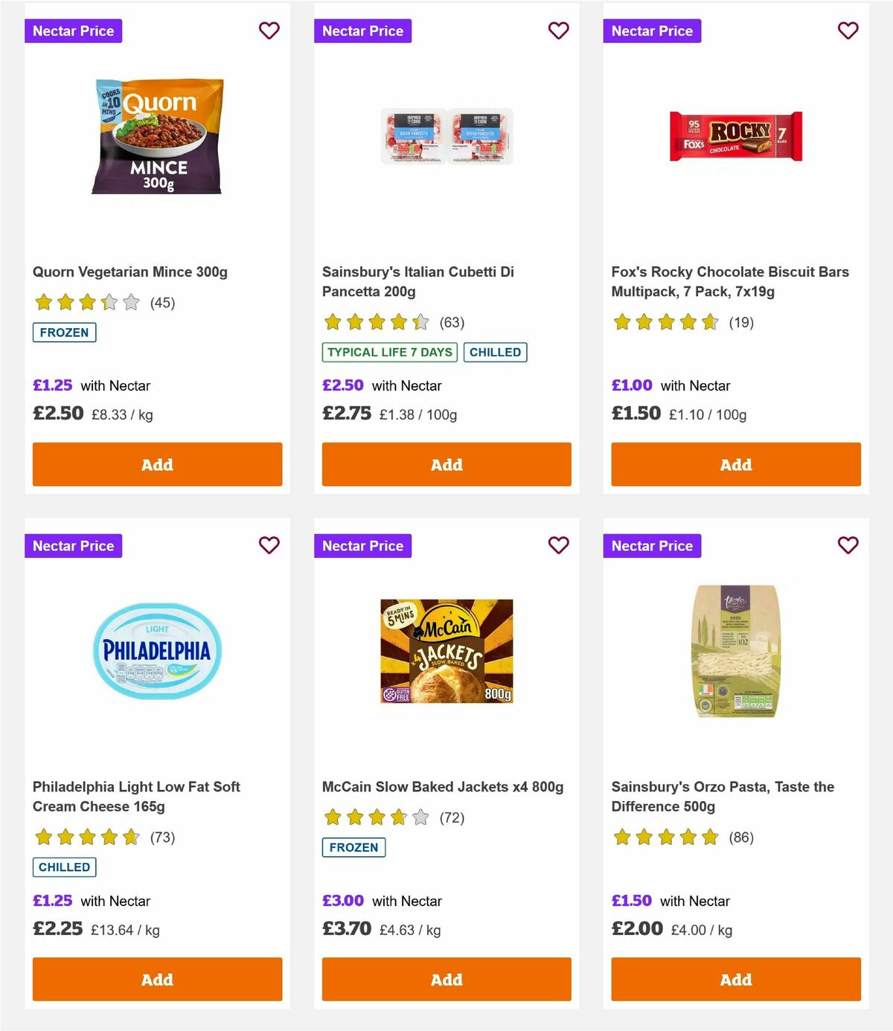Viewport: 893px width, 1031px height.
Task: Add Quorn Vegetarian Mince to basket
Action: (157, 464)
